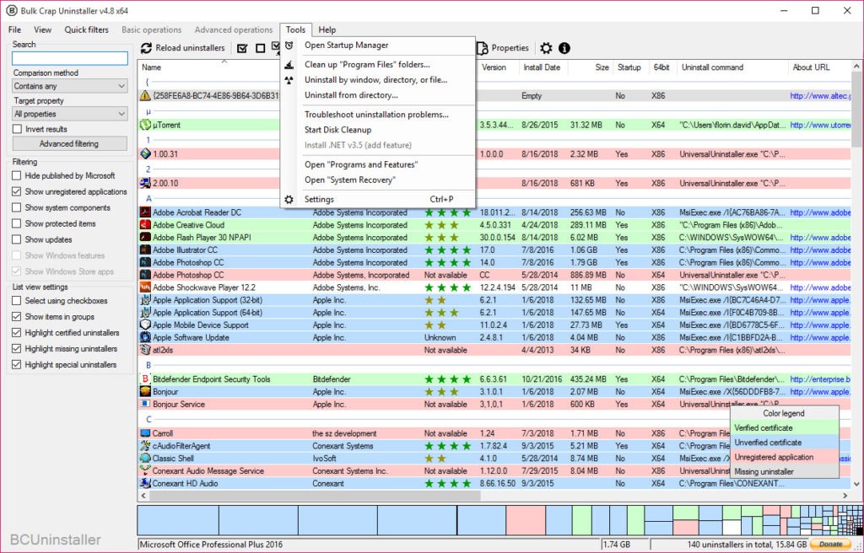864x553 pixels.
Task: Open the Comparison method dropdown
Action: (x=70, y=87)
